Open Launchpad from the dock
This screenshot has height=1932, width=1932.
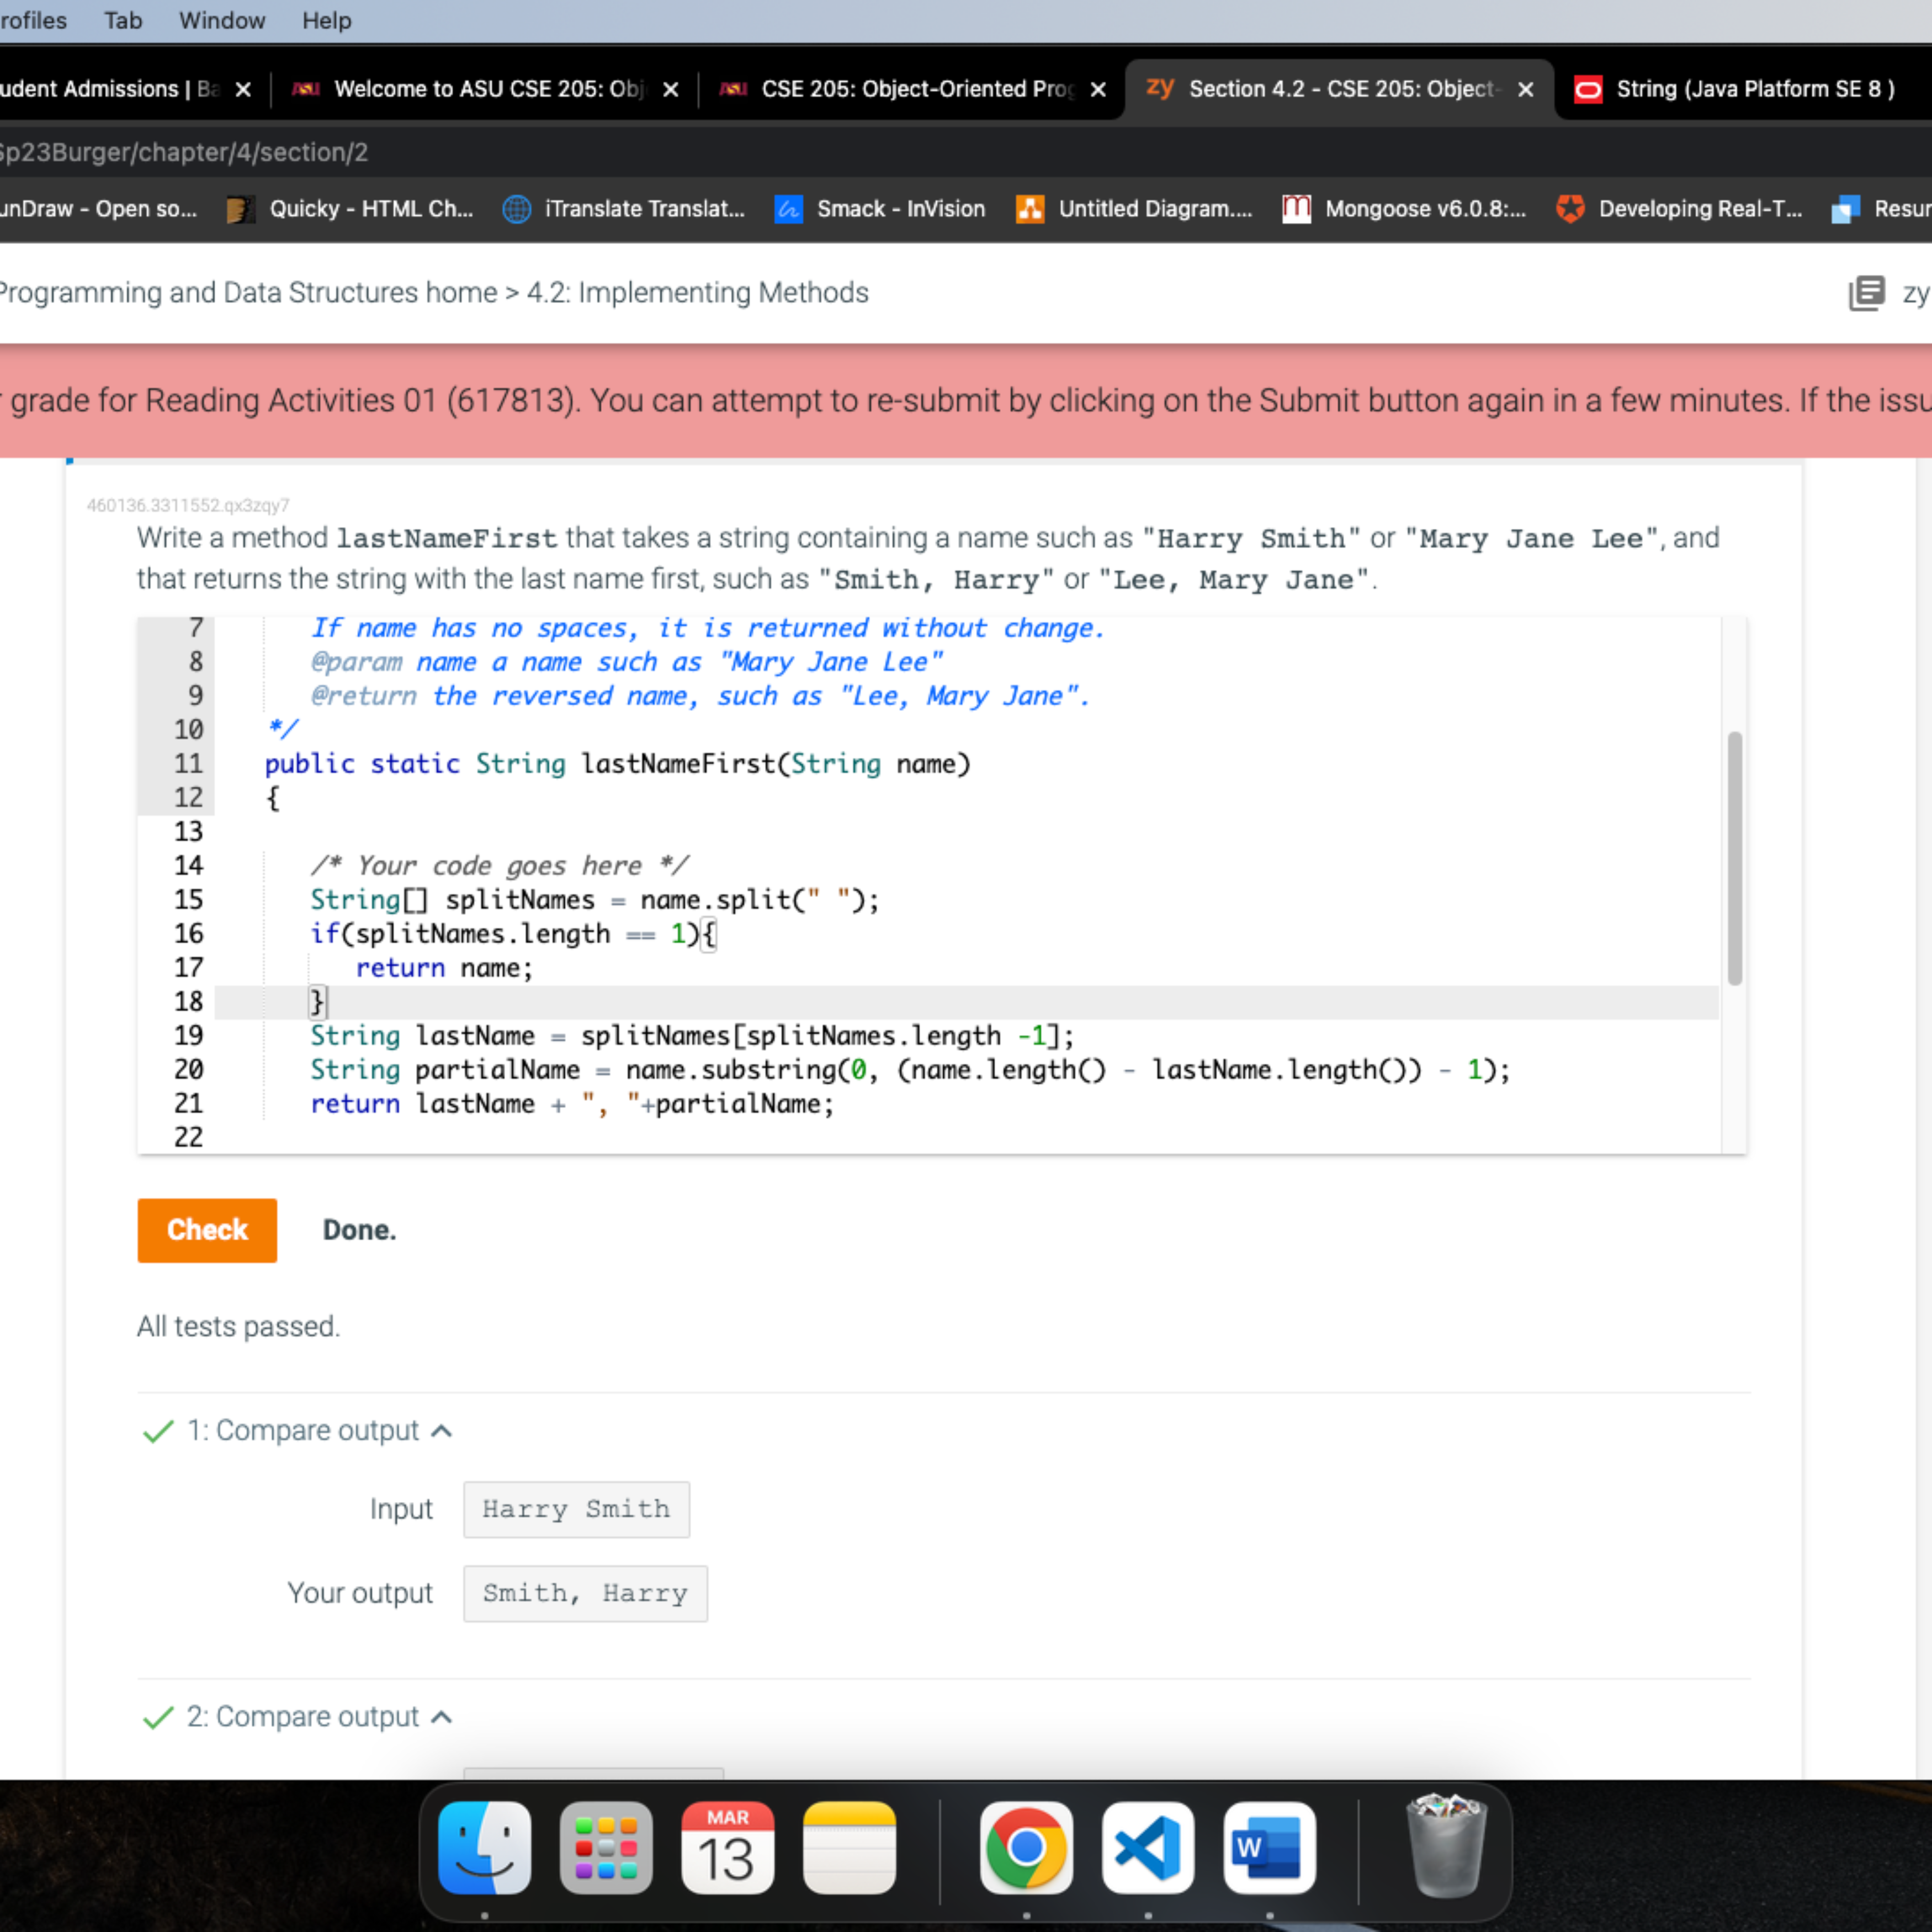coord(606,1848)
